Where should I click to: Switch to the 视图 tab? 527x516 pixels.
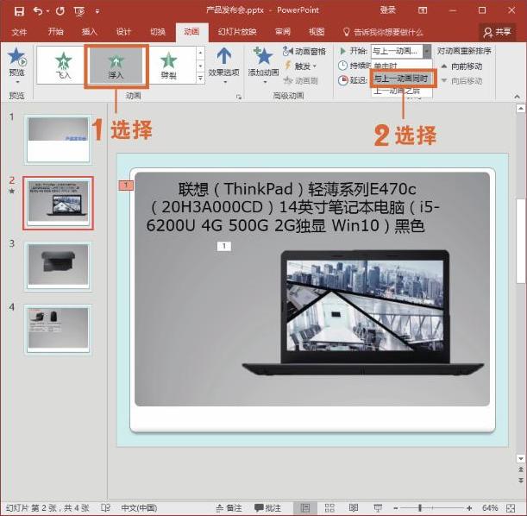pos(317,32)
